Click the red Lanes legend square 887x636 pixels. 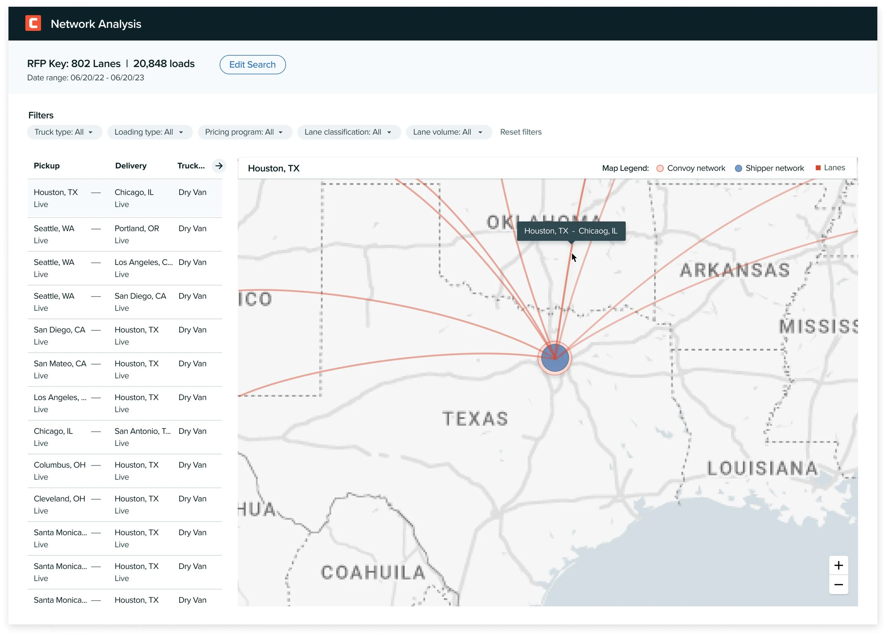click(x=818, y=168)
